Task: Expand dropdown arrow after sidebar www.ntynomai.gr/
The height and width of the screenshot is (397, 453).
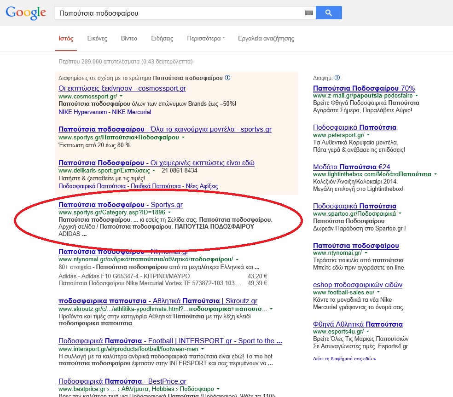Action: click(x=366, y=253)
